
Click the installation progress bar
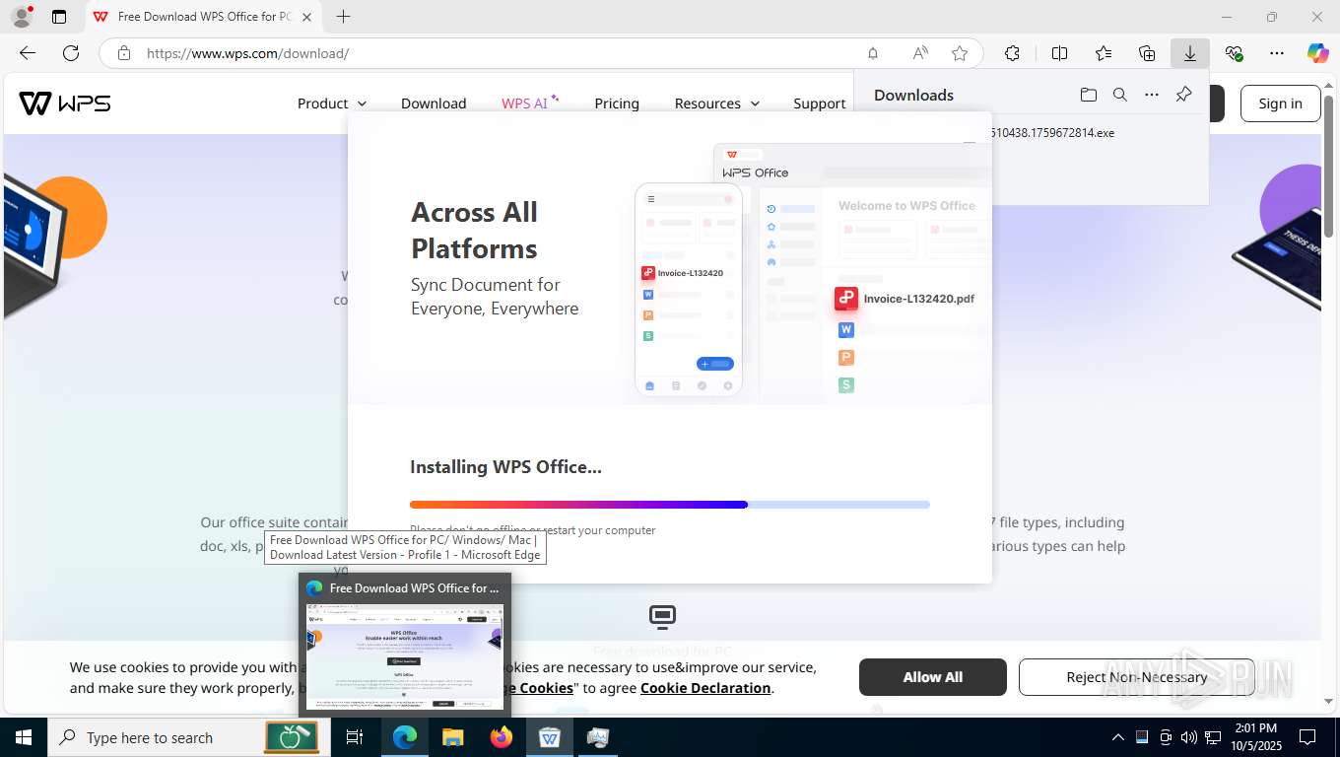pos(670,505)
